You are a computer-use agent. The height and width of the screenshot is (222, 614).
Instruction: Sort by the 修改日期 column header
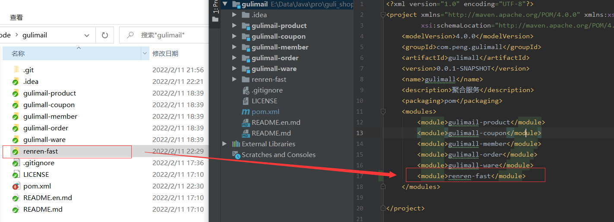tap(165, 54)
